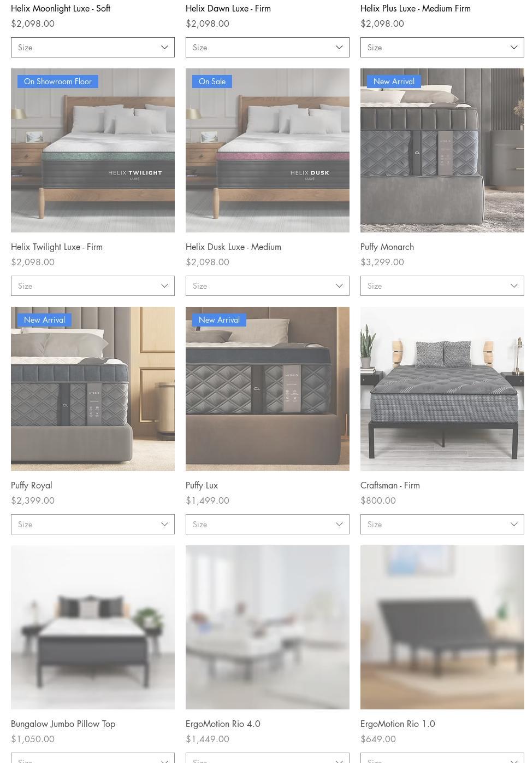Click chevron arrow in Puffy Monarch size selector
527x763 pixels.
(x=514, y=286)
